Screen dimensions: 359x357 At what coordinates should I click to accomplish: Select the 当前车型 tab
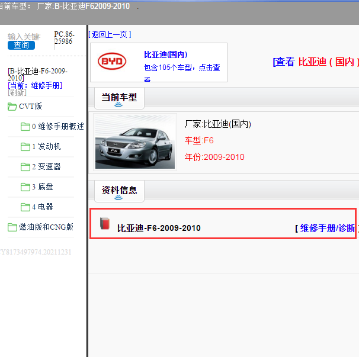(x=119, y=99)
